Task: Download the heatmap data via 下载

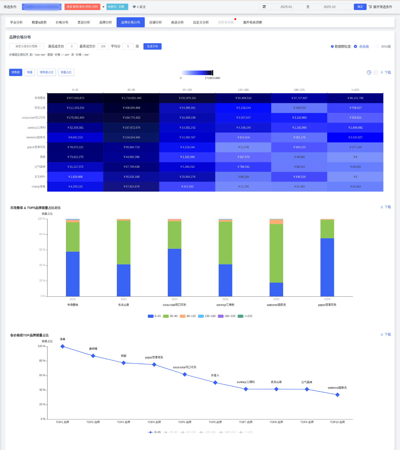Action: coord(386,72)
